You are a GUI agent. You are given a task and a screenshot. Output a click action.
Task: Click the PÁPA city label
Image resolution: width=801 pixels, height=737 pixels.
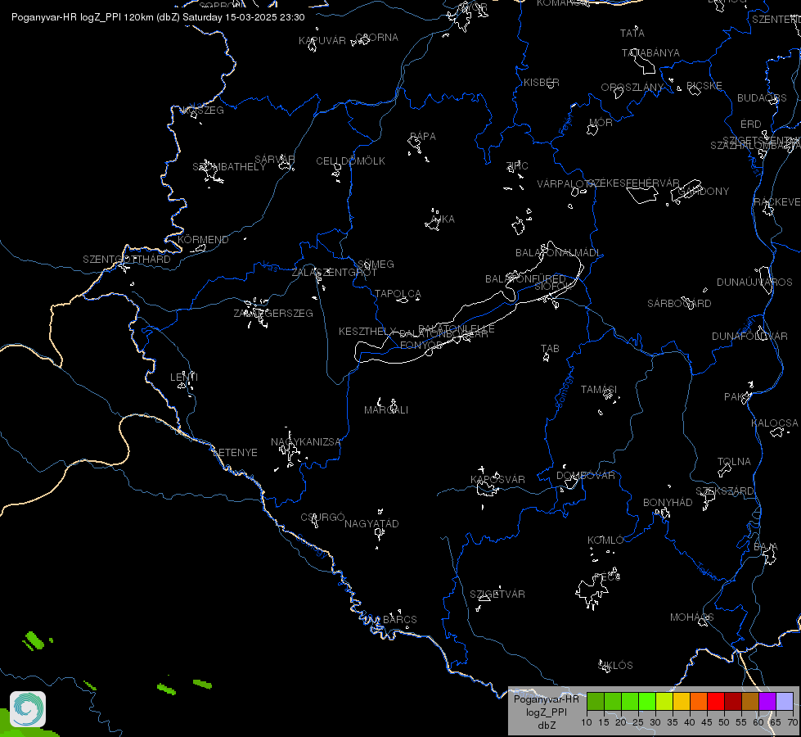pos(422,137)
